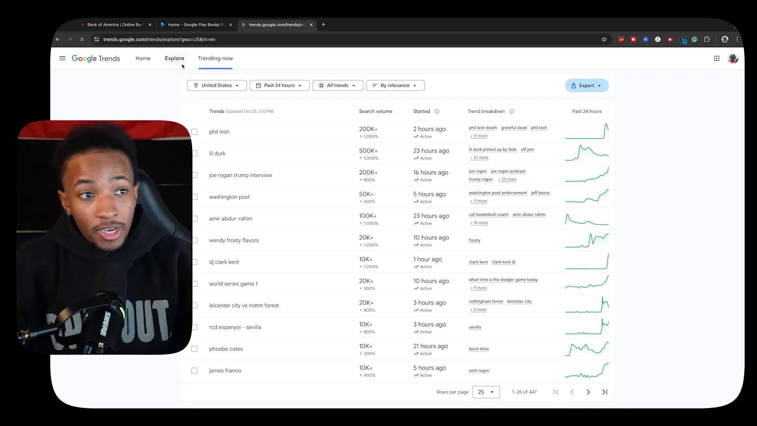This screenshot has width=757, height=426.
Task: Open the Chrome extensions puzzle icon
Action: click(x=707, y=39)
